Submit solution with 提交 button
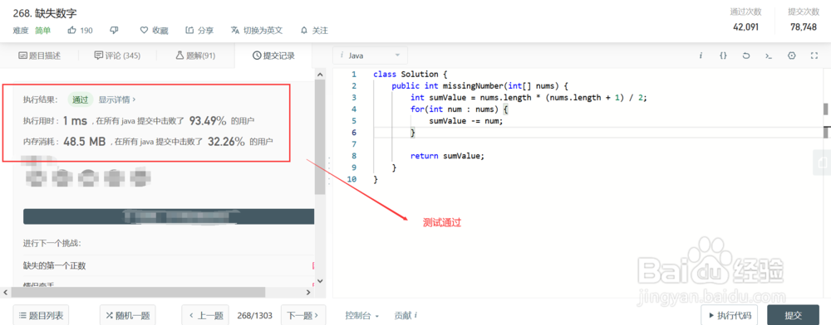Viewport: 831px width, 325px height. (x=794, y=316)
